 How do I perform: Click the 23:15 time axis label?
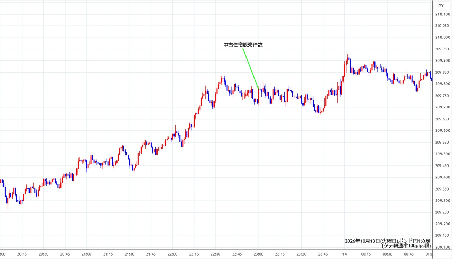click(x=280, y=254)
